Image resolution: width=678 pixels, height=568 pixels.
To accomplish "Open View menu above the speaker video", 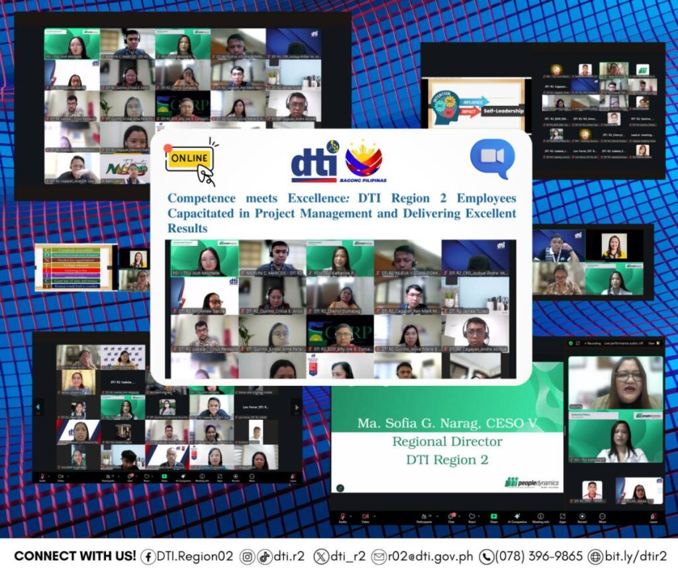I will [652, 344].
